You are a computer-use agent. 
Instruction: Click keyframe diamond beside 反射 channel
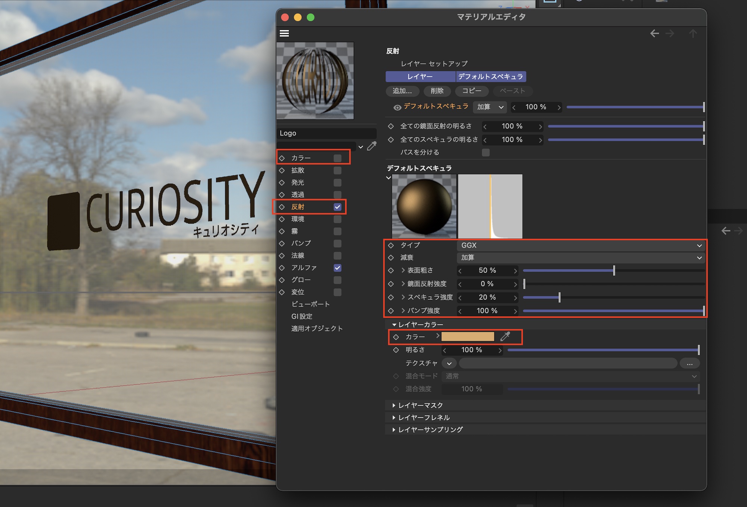pos(282,207)
